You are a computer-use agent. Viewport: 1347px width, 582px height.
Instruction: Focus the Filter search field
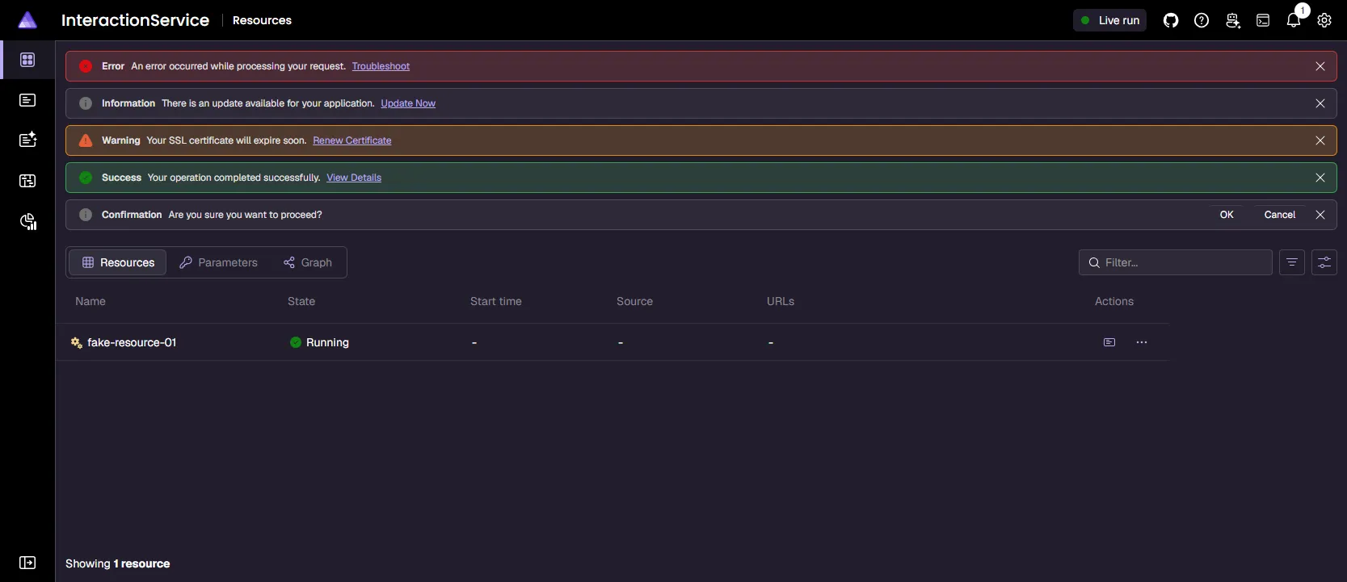tap(1176, 262)
